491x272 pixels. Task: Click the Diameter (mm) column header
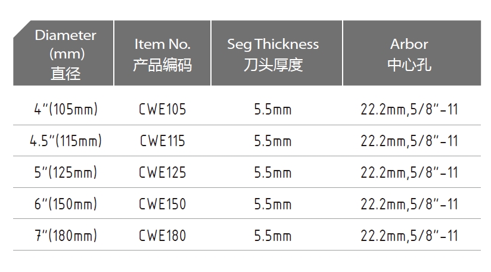[64, 53]
